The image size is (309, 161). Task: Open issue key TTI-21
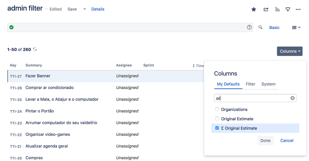(15, 147)
